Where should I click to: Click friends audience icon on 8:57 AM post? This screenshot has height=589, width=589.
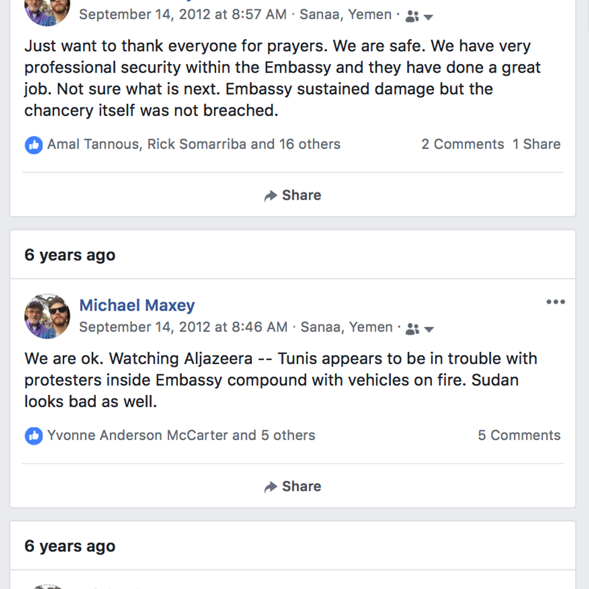(412, 16)
